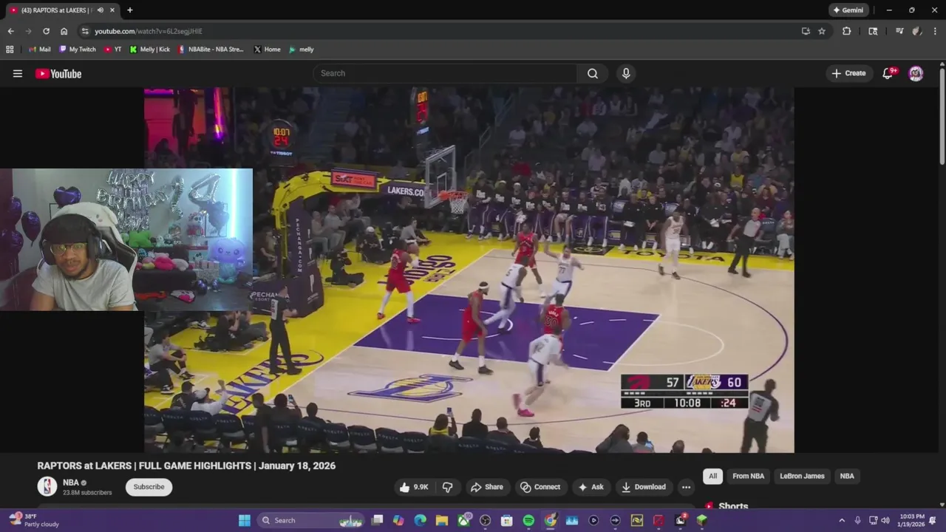946x532 pixels.
Task: Select the All filter chip
Action: pos(712,476)
